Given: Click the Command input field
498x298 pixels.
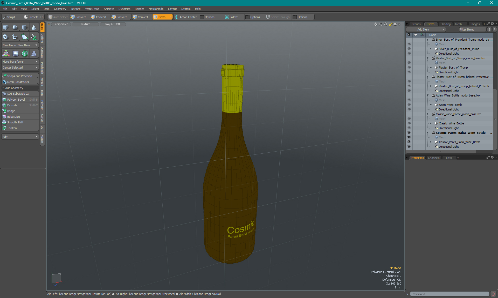Looking at the screenshot, I should click(x=449, y=294).
